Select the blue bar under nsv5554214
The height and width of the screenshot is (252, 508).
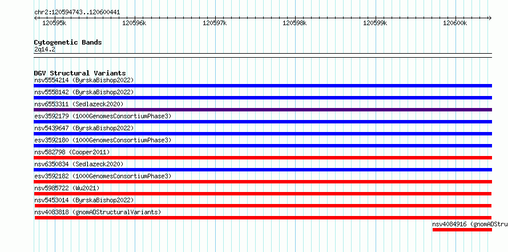coord(263,86)
